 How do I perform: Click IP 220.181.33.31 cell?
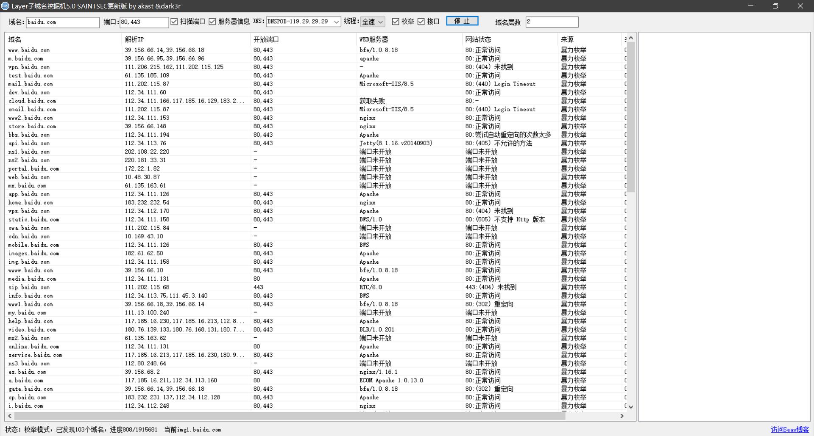[x=145, y=160]
